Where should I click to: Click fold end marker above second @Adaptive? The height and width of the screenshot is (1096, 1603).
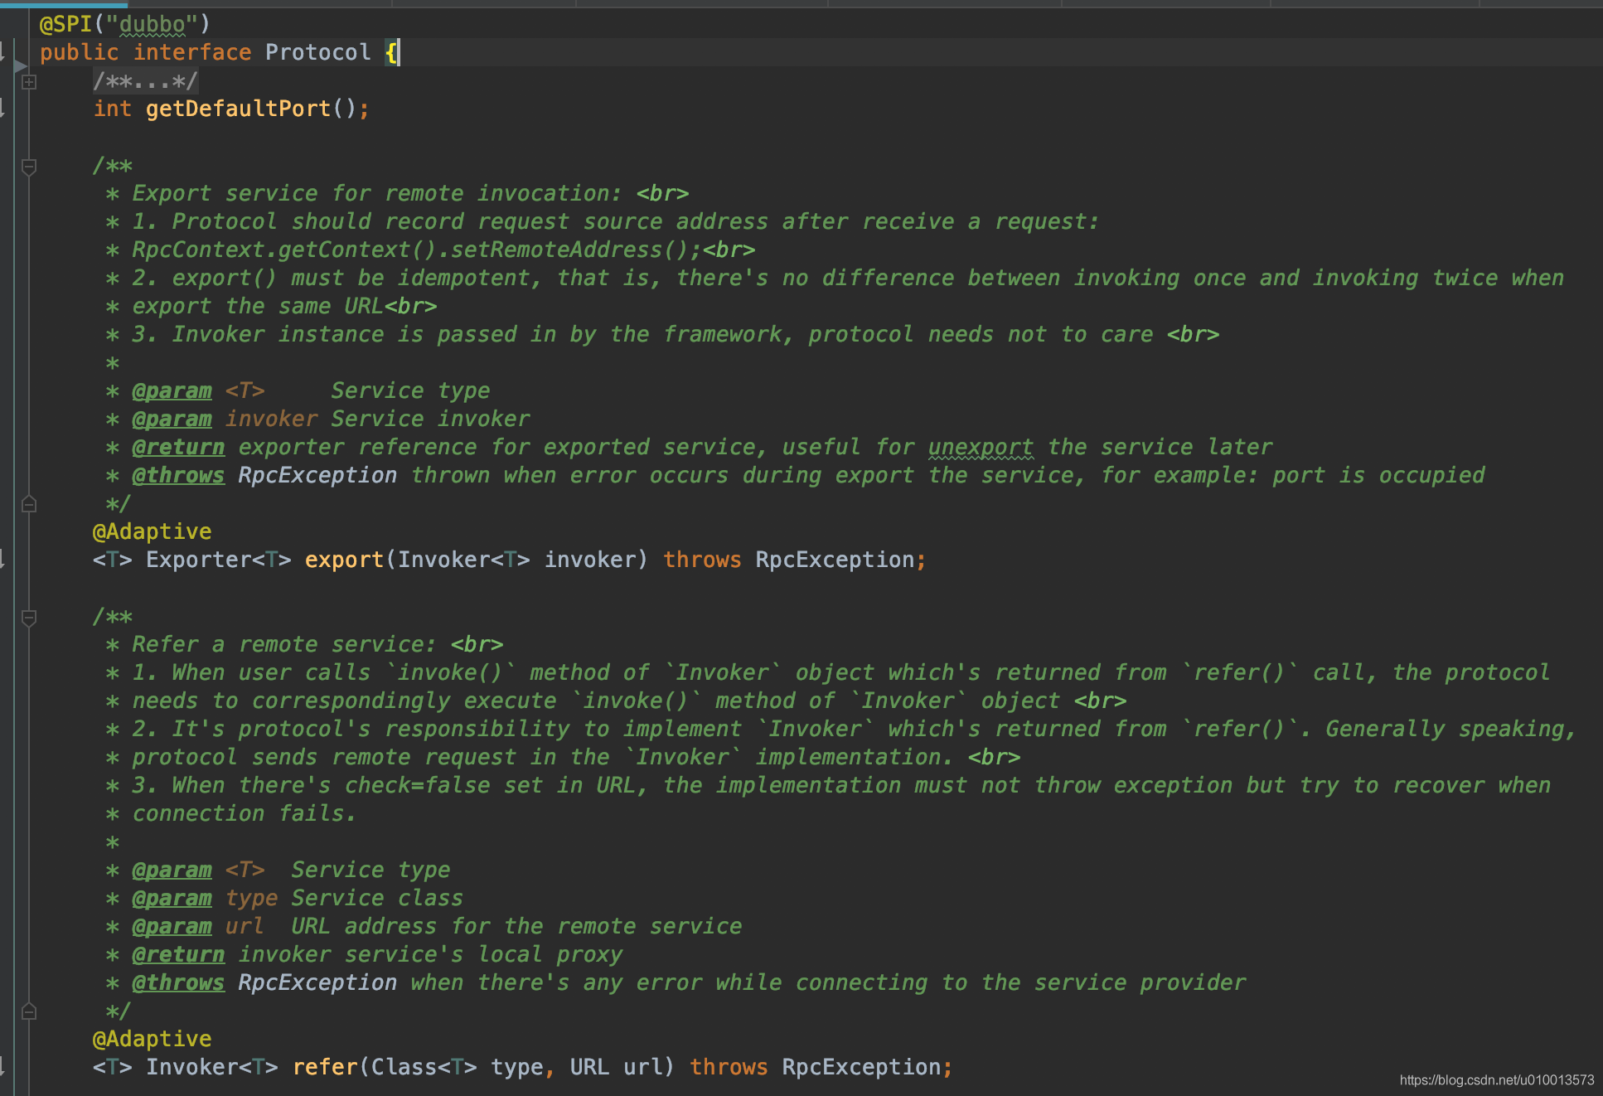[x=29, y=1011]
